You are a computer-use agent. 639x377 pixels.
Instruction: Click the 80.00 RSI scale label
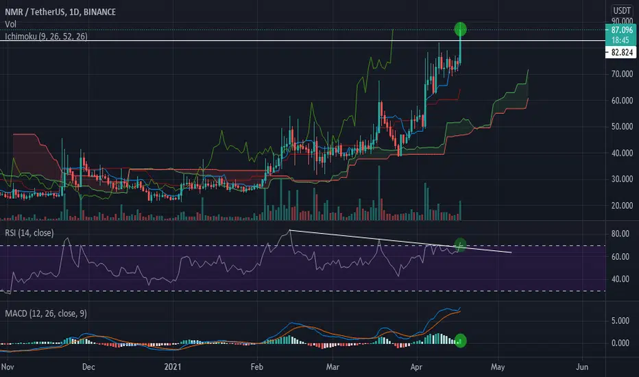tap(620, 234)
